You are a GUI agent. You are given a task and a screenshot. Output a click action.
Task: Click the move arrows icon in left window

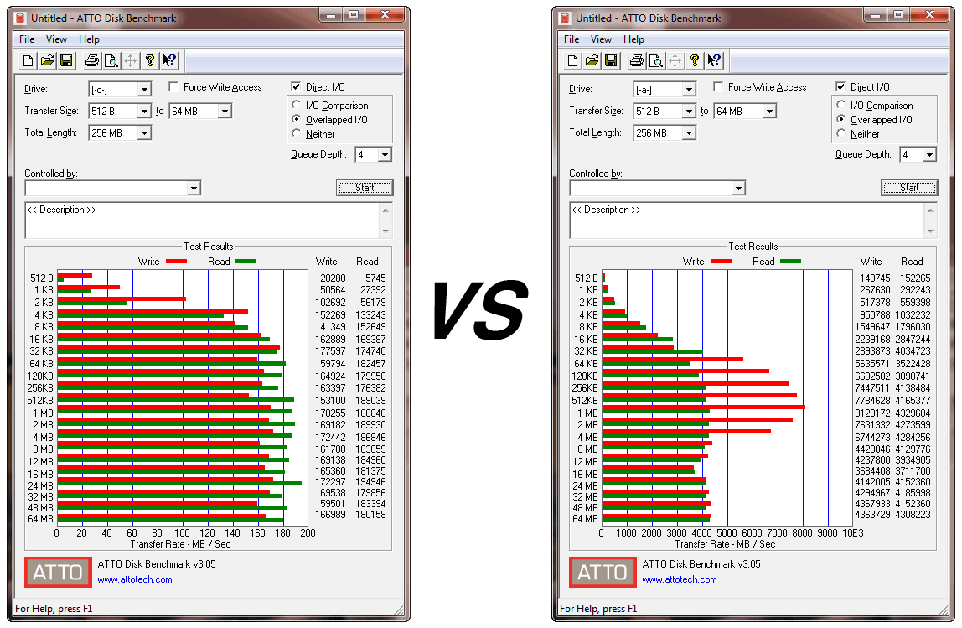(x=130, y=60)
